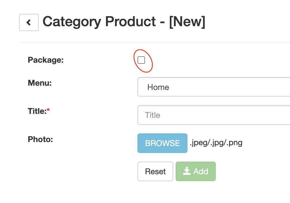Click the "Home" value in Menu select
The height and width of the screenshot is (203, 290).
158,87
